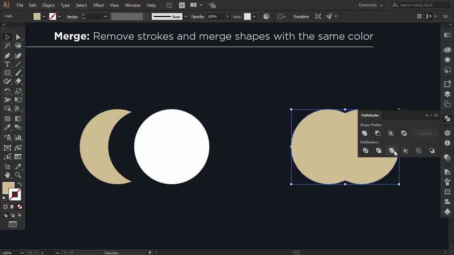
Task: Select the Curvature tool
Action: pyautogui.click(x=18, y=56)
